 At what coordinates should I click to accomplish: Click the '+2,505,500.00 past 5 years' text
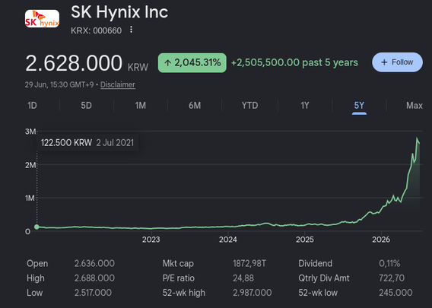coord(294,63)
